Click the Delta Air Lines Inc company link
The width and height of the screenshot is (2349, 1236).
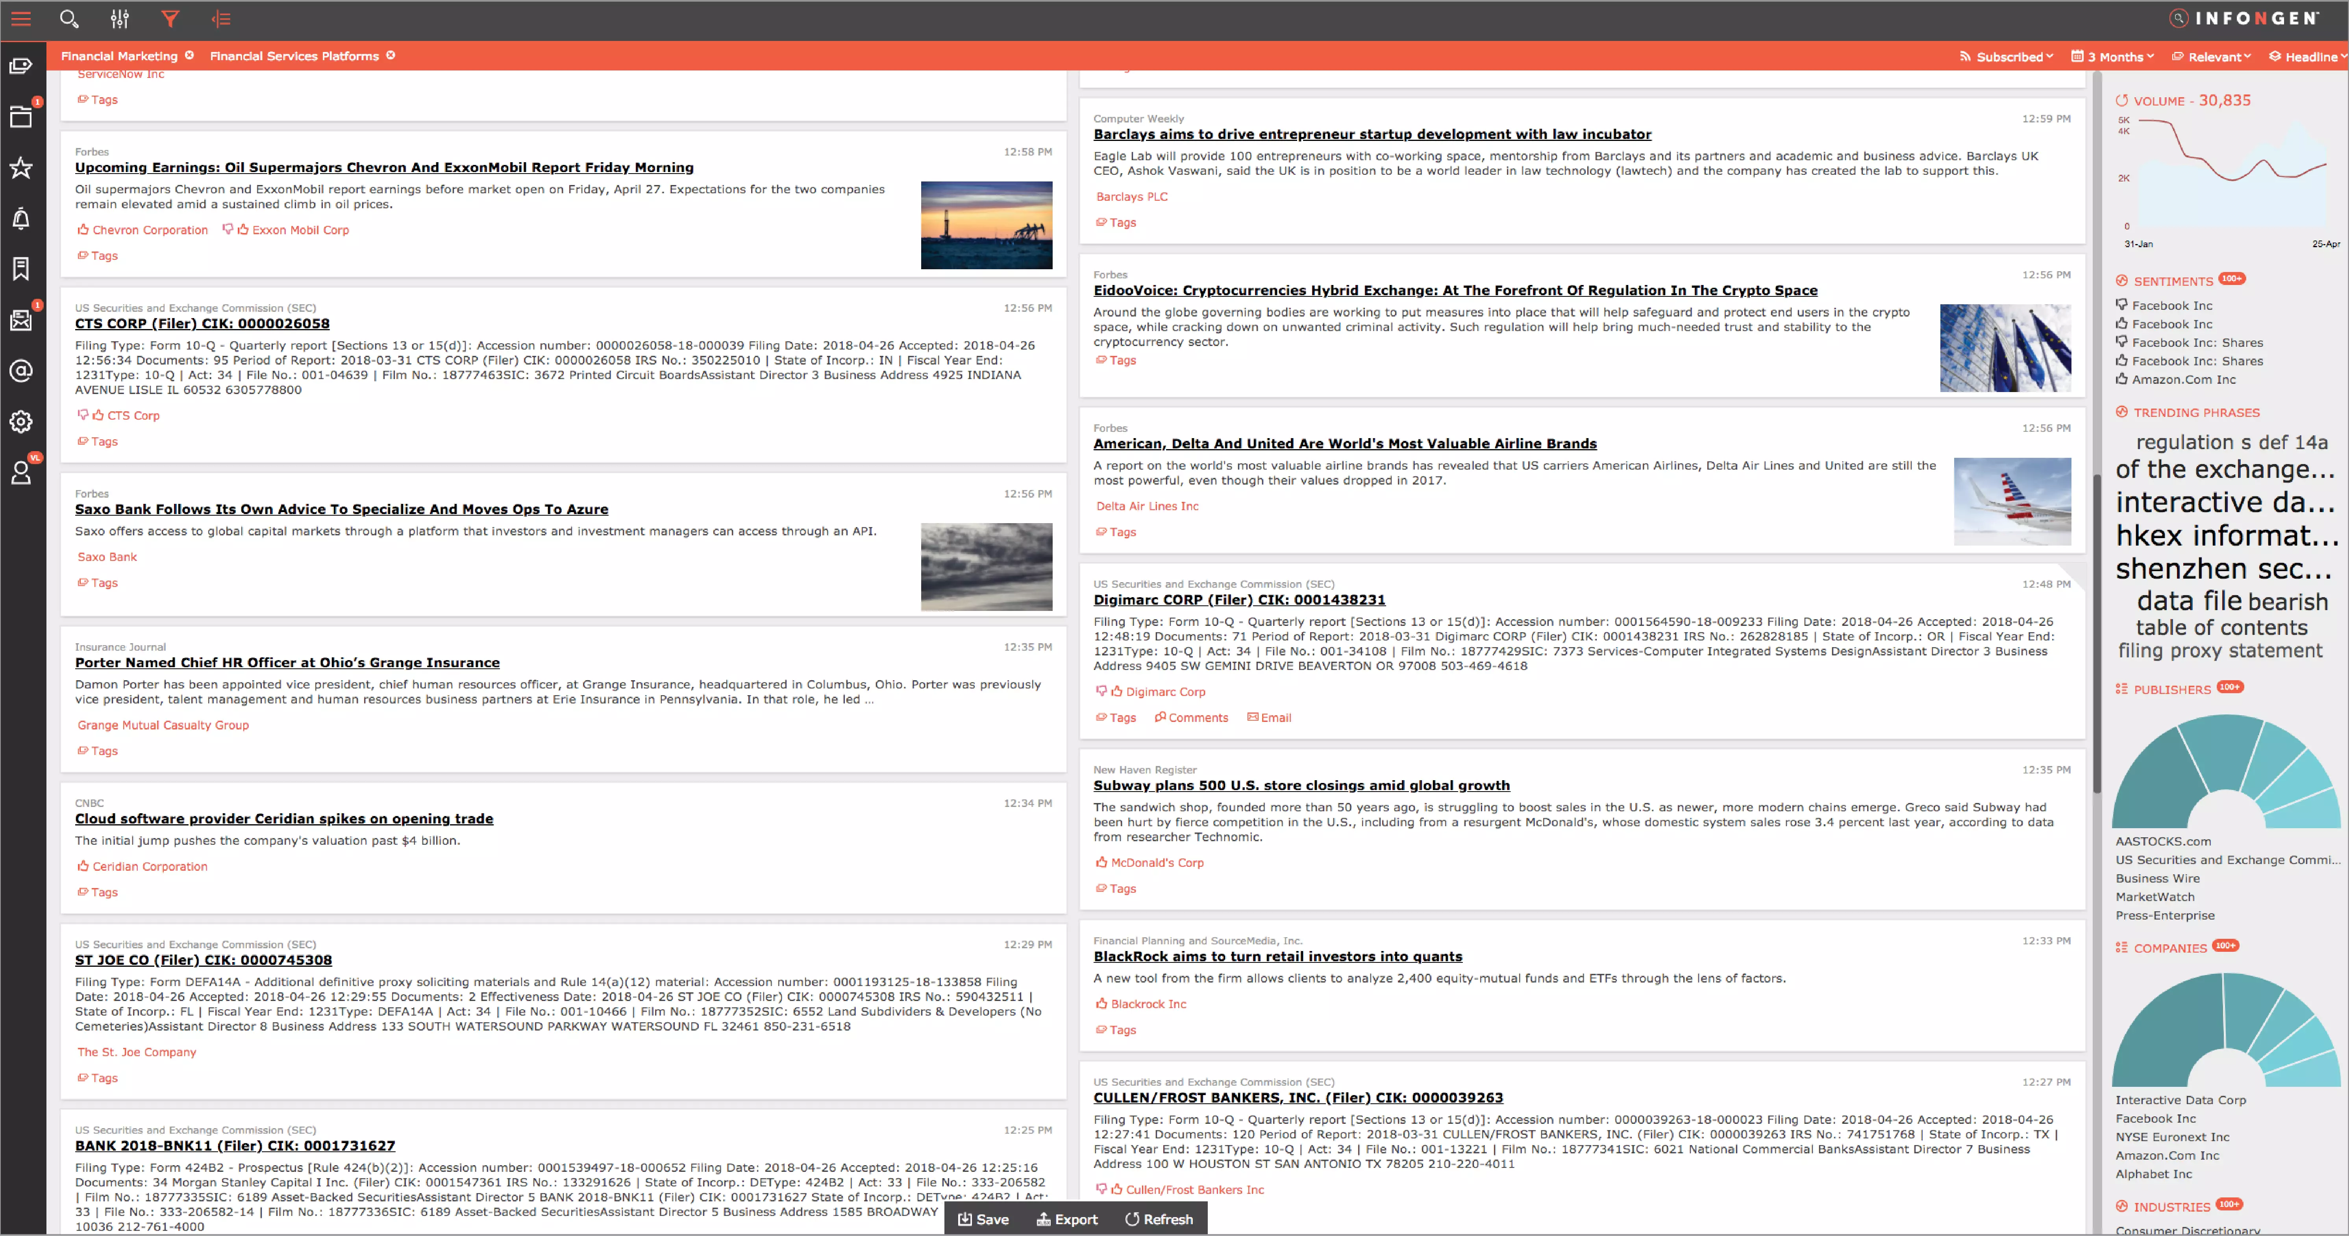pos(1147,506)
